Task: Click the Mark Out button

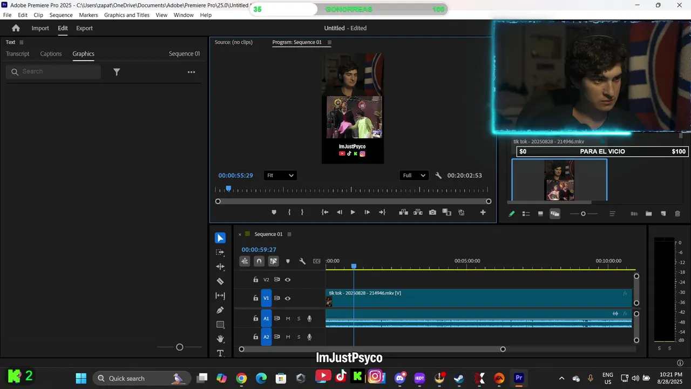Action: pos(302,212)
